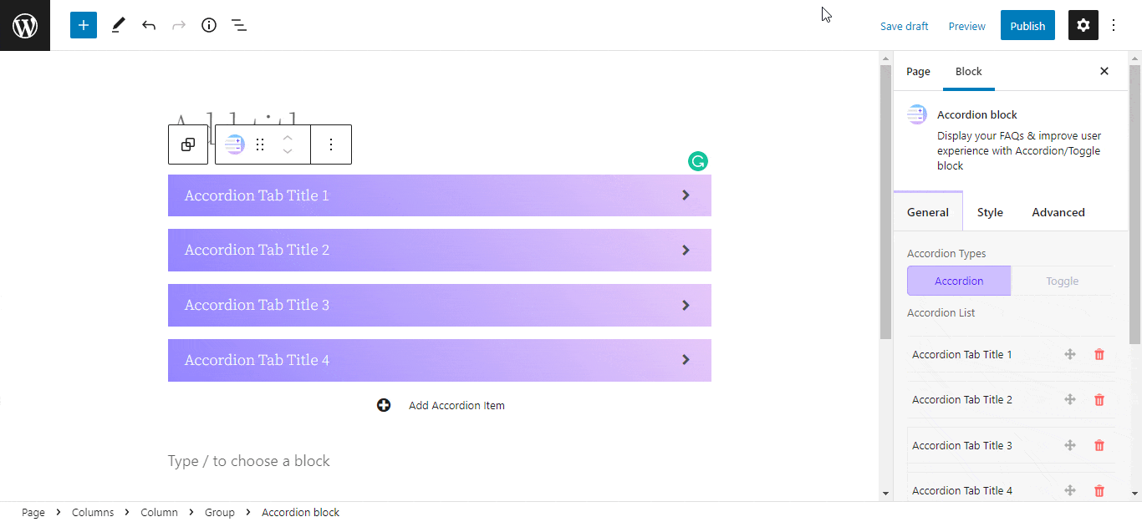The image size is (1142, 522).
Task: Select the Accordion type option
Action: [959, 281]
